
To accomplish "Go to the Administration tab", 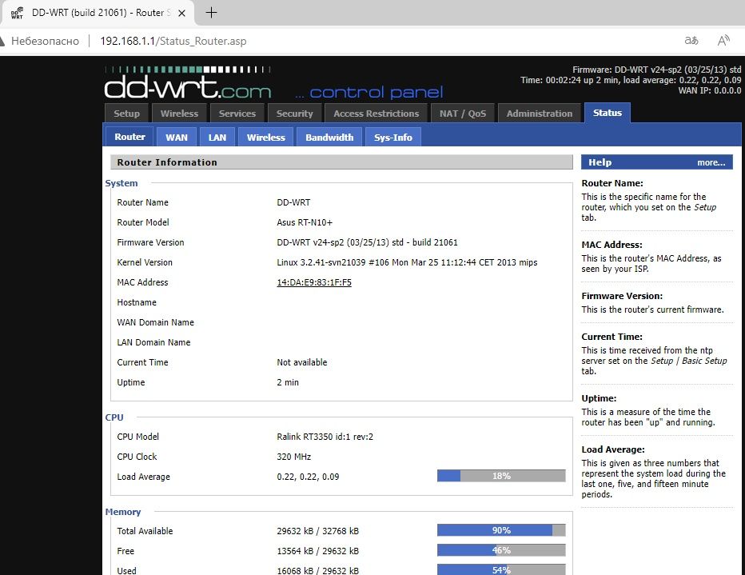I will click(540, 114).
